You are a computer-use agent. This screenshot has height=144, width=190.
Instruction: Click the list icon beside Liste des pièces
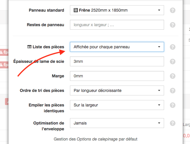(29, 47)
